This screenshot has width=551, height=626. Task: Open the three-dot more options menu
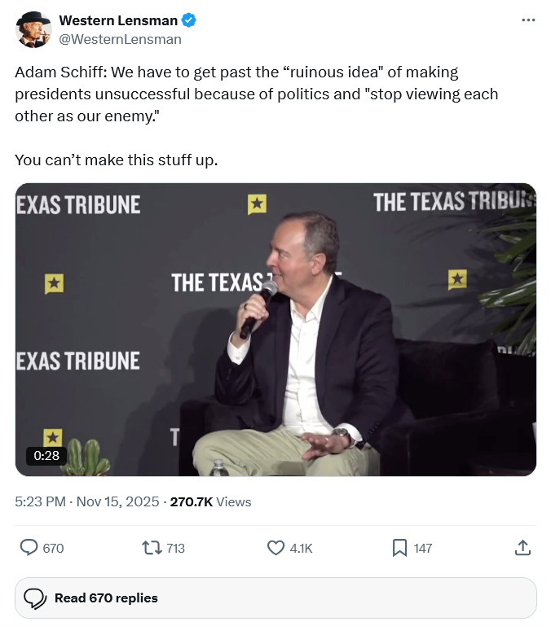pos(528,20)
